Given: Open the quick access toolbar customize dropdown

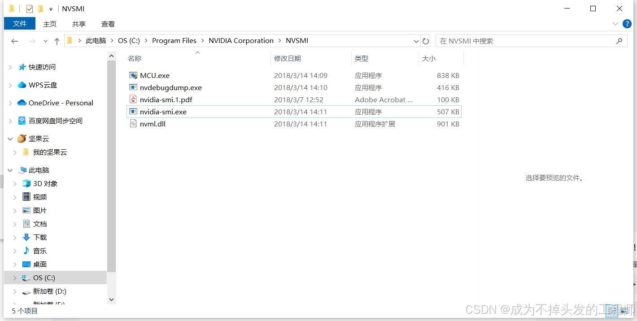Looking at the screenshot, I should point(51,9).
